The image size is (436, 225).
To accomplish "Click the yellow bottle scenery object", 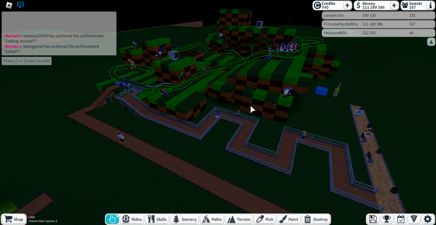I will coord(337,89).
